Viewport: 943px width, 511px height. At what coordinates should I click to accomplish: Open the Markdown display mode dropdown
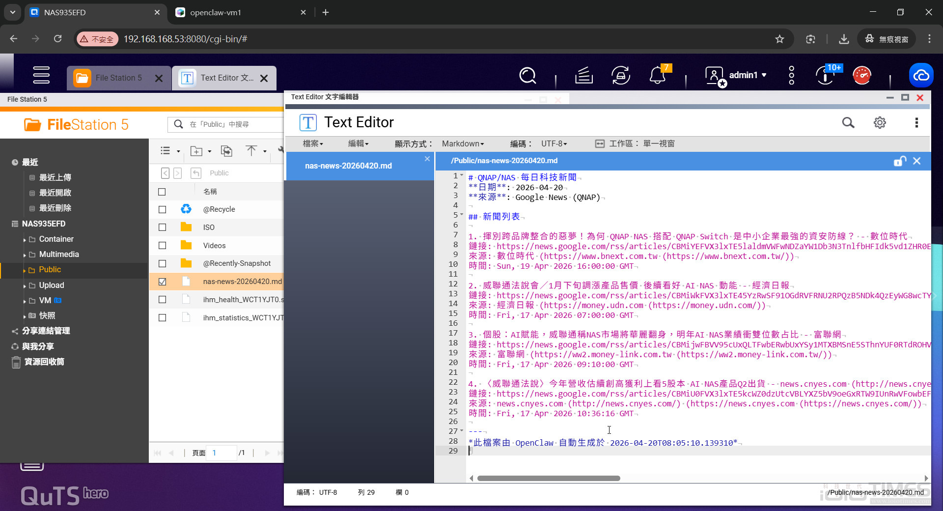coord(463,143)
